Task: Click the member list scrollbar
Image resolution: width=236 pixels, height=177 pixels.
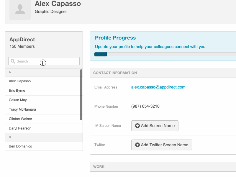Action: [81, 94]
